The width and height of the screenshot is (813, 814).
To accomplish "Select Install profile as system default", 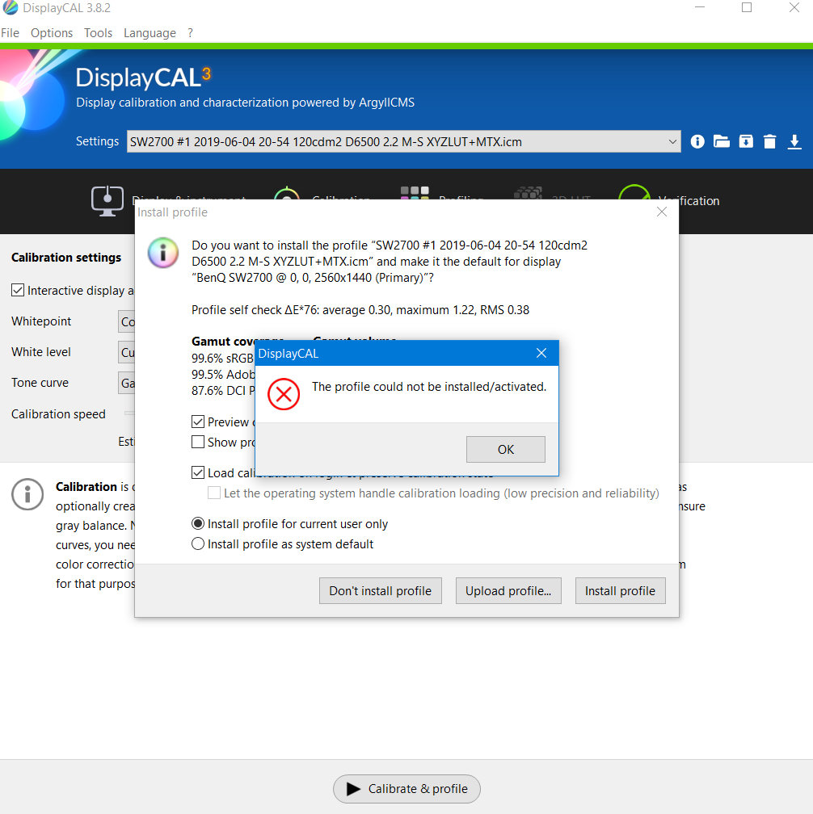I will coord(198,543).
